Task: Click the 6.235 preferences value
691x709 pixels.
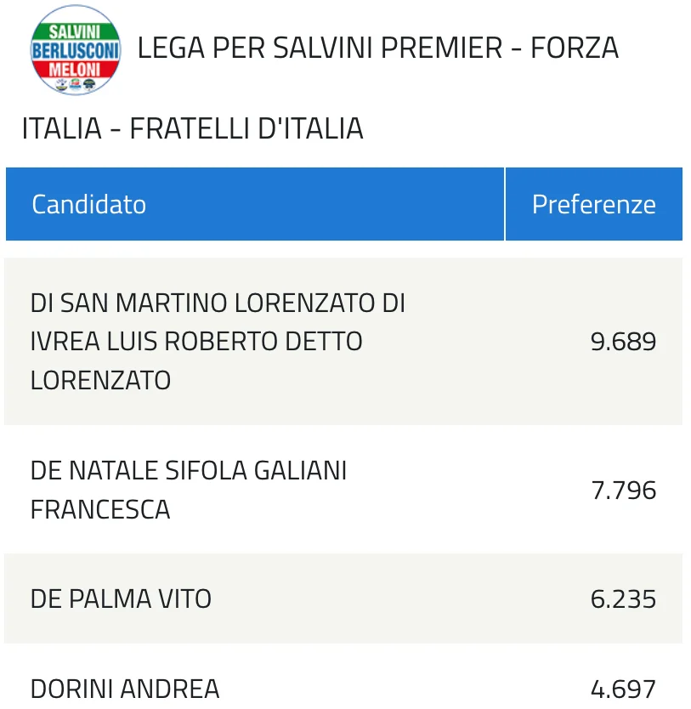Action: point(623,599)
